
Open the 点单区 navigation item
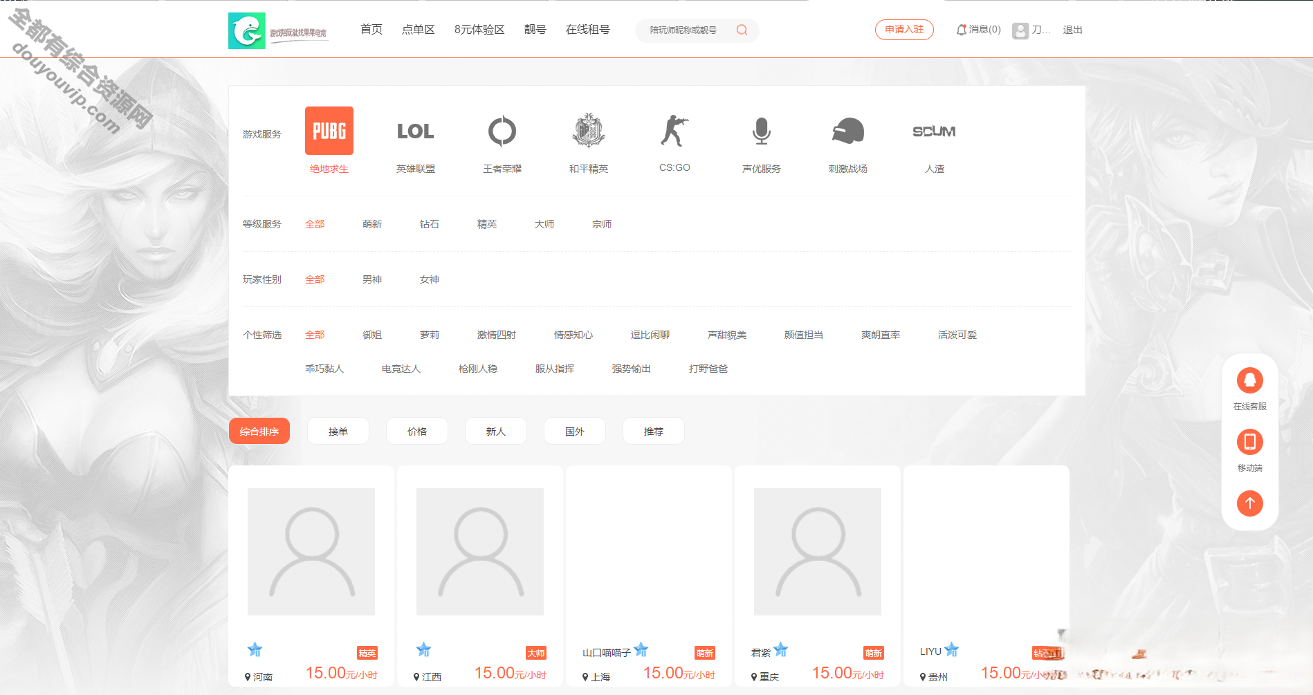tap(419, 30)
